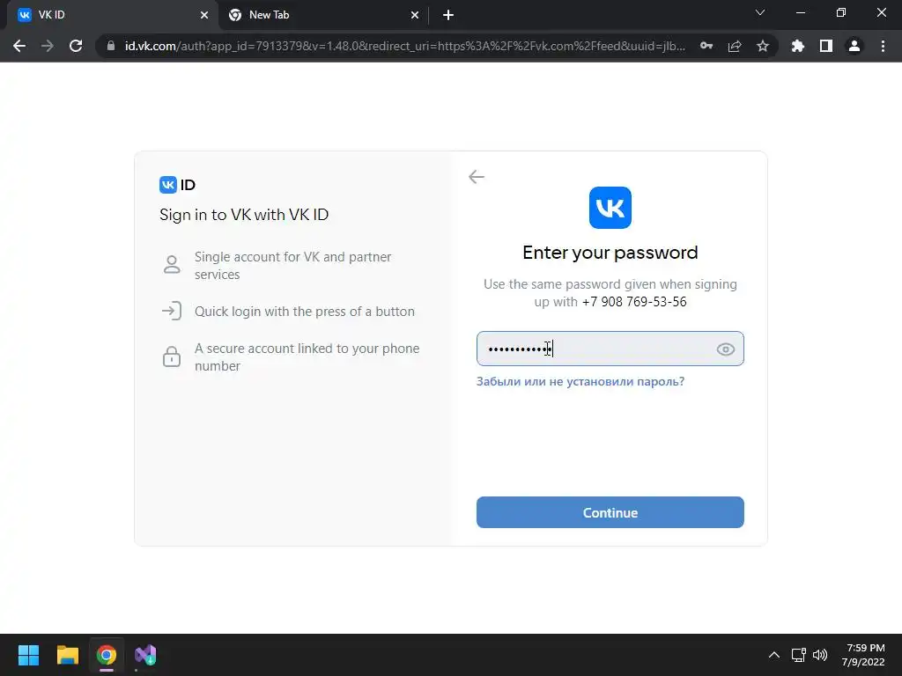Open the Extensions puzzle icon
902x676 pixels.
coord(798,46)
